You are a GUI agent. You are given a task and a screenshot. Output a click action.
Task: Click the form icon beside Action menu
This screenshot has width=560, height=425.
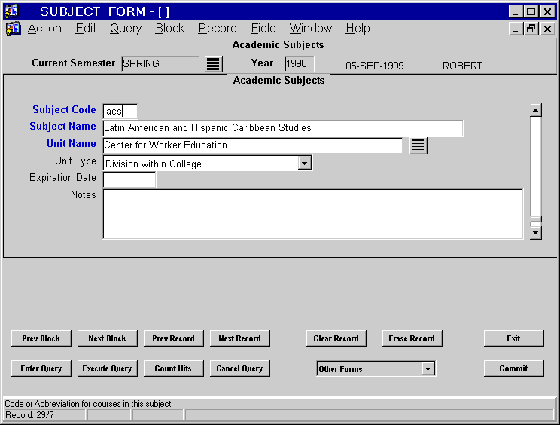pyautogui.click(x=14, y=29)
